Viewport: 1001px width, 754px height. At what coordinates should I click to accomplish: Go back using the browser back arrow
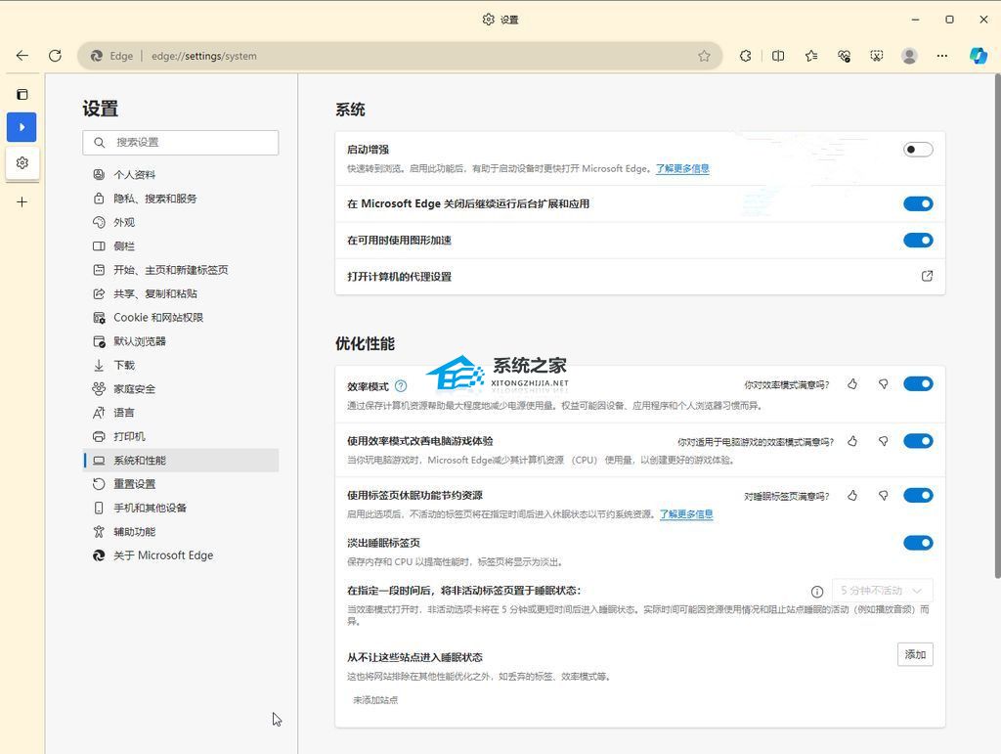coord(22,56)
